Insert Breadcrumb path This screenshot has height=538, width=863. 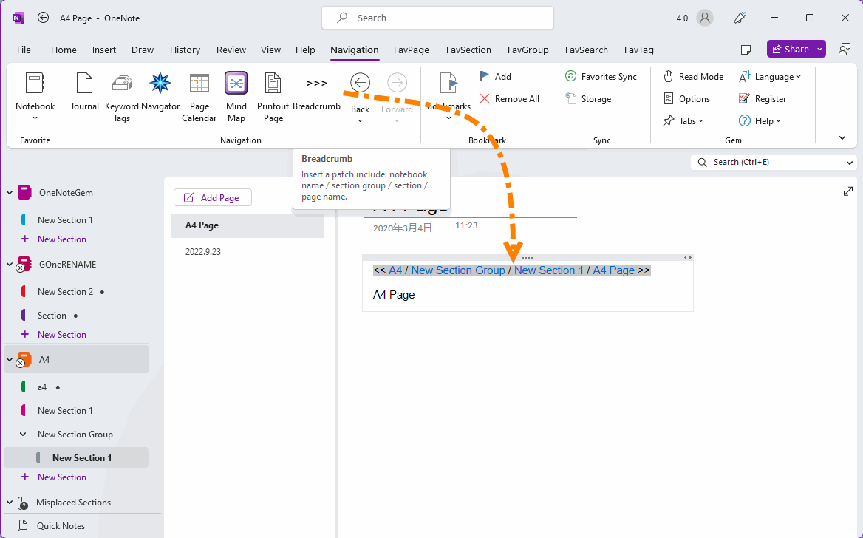point(316,92)
